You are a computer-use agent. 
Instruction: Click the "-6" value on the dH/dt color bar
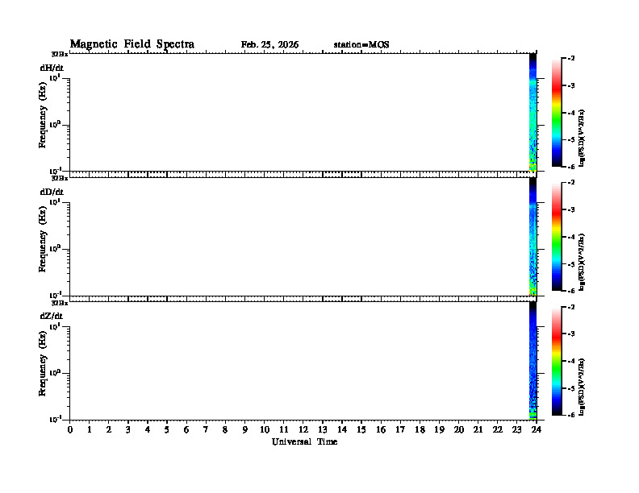(x=571, y=167)
